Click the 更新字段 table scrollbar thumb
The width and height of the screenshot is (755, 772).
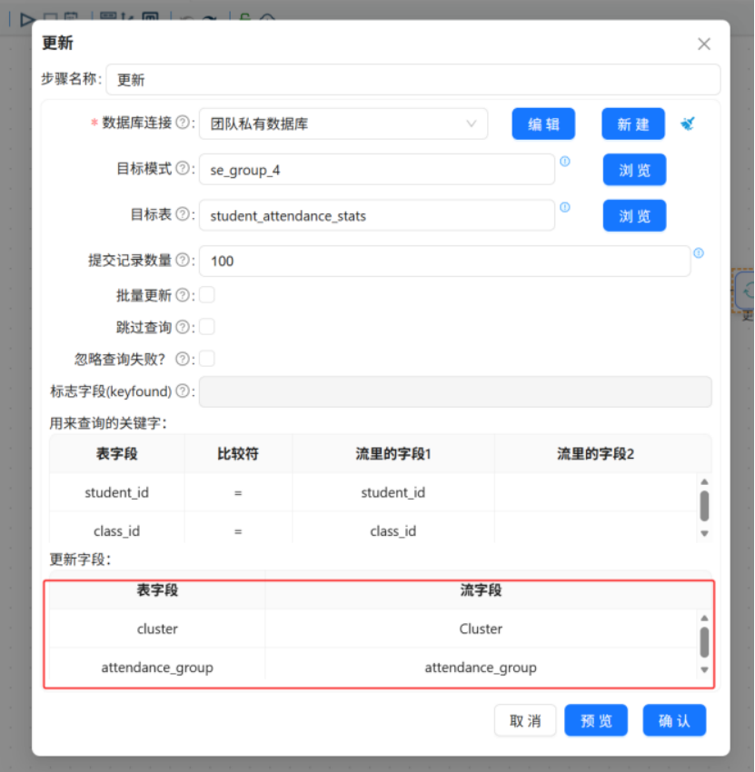tap(704, 642)
